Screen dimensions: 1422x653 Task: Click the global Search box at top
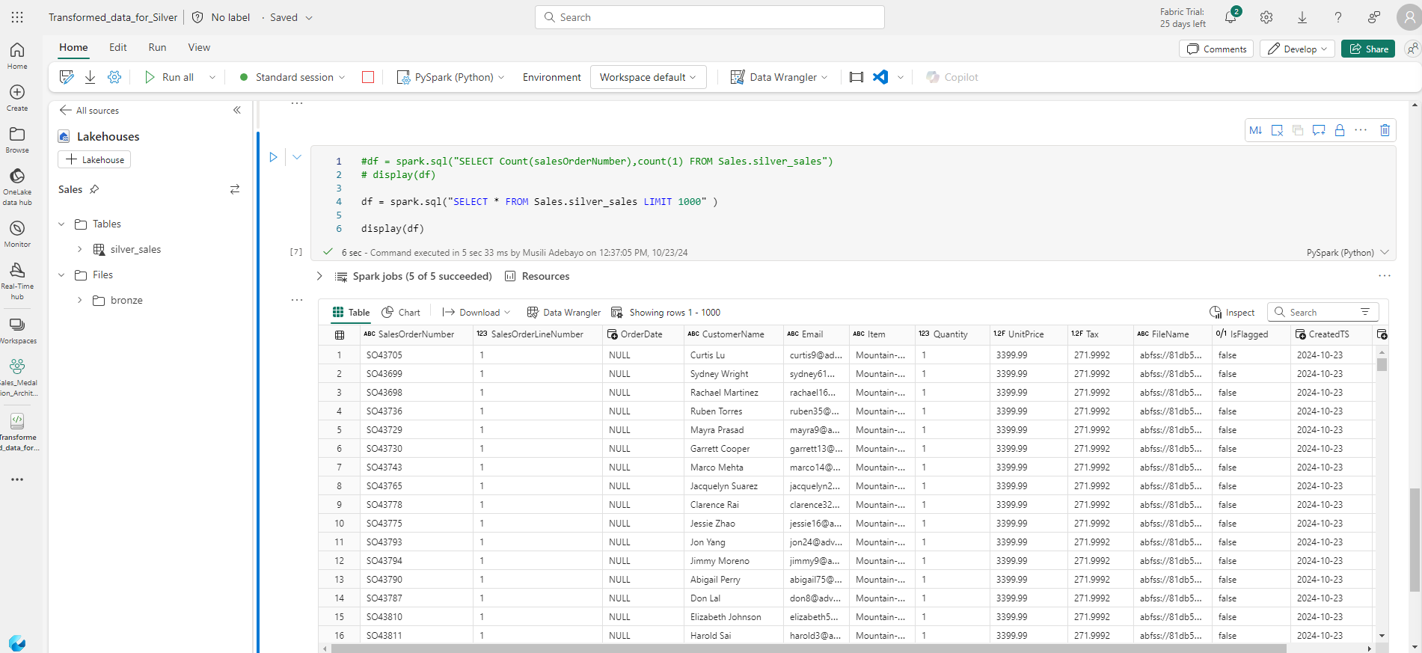(710, 17)
